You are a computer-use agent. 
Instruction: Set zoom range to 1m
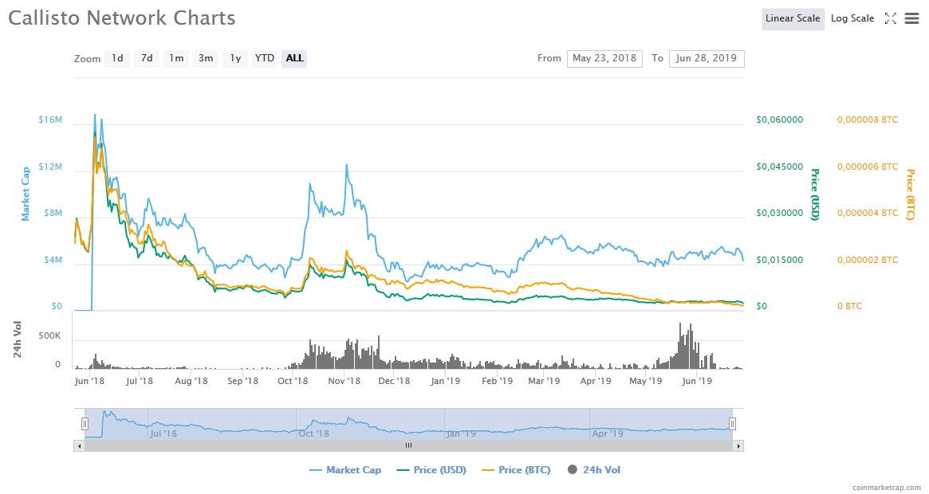pos(176,58)
